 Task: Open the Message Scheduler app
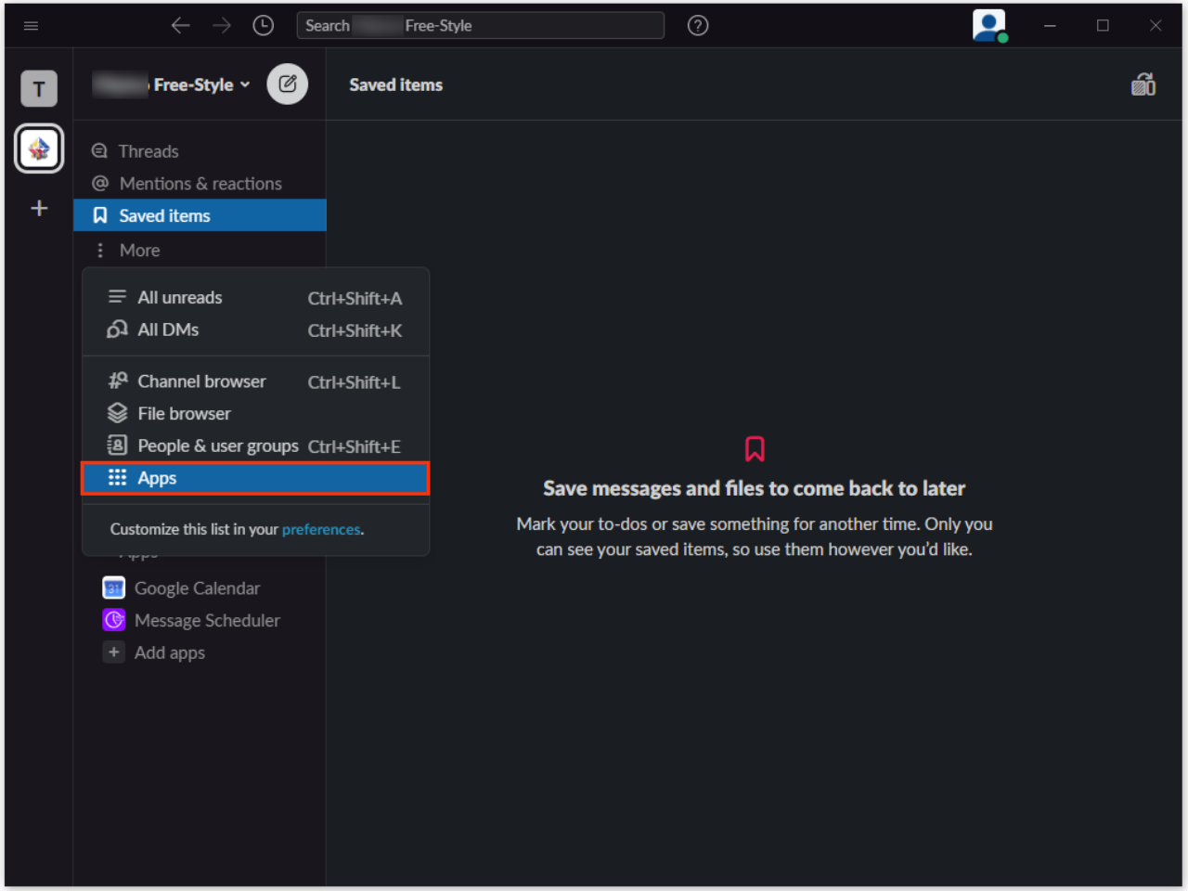[x=206, y=620]
